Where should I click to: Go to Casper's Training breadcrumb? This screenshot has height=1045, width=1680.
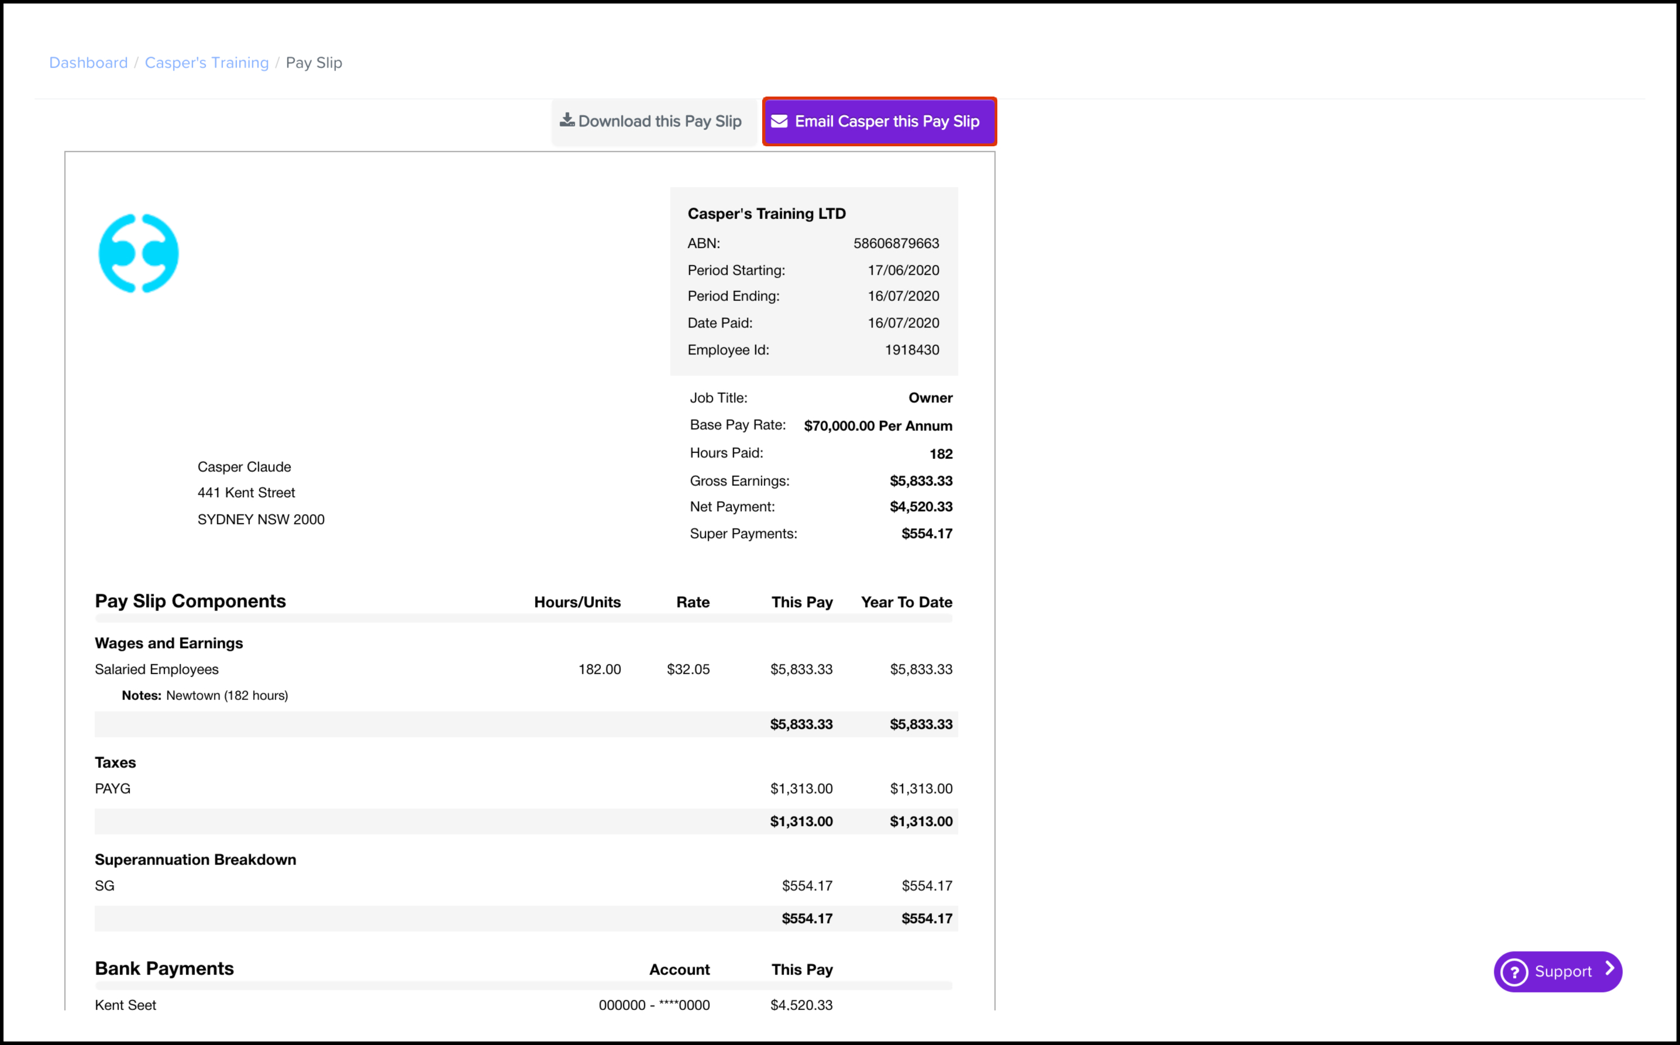click(206, 63)
